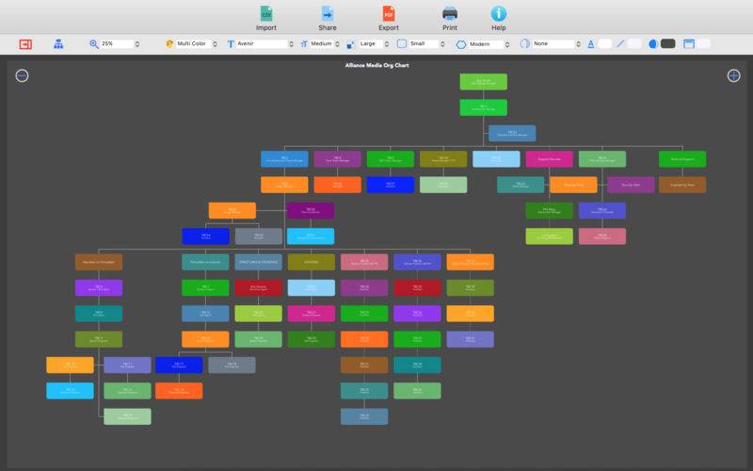Viewport: 753px width, 471px height.
Task: Click the diagonal line color icon
Action: 620,43
